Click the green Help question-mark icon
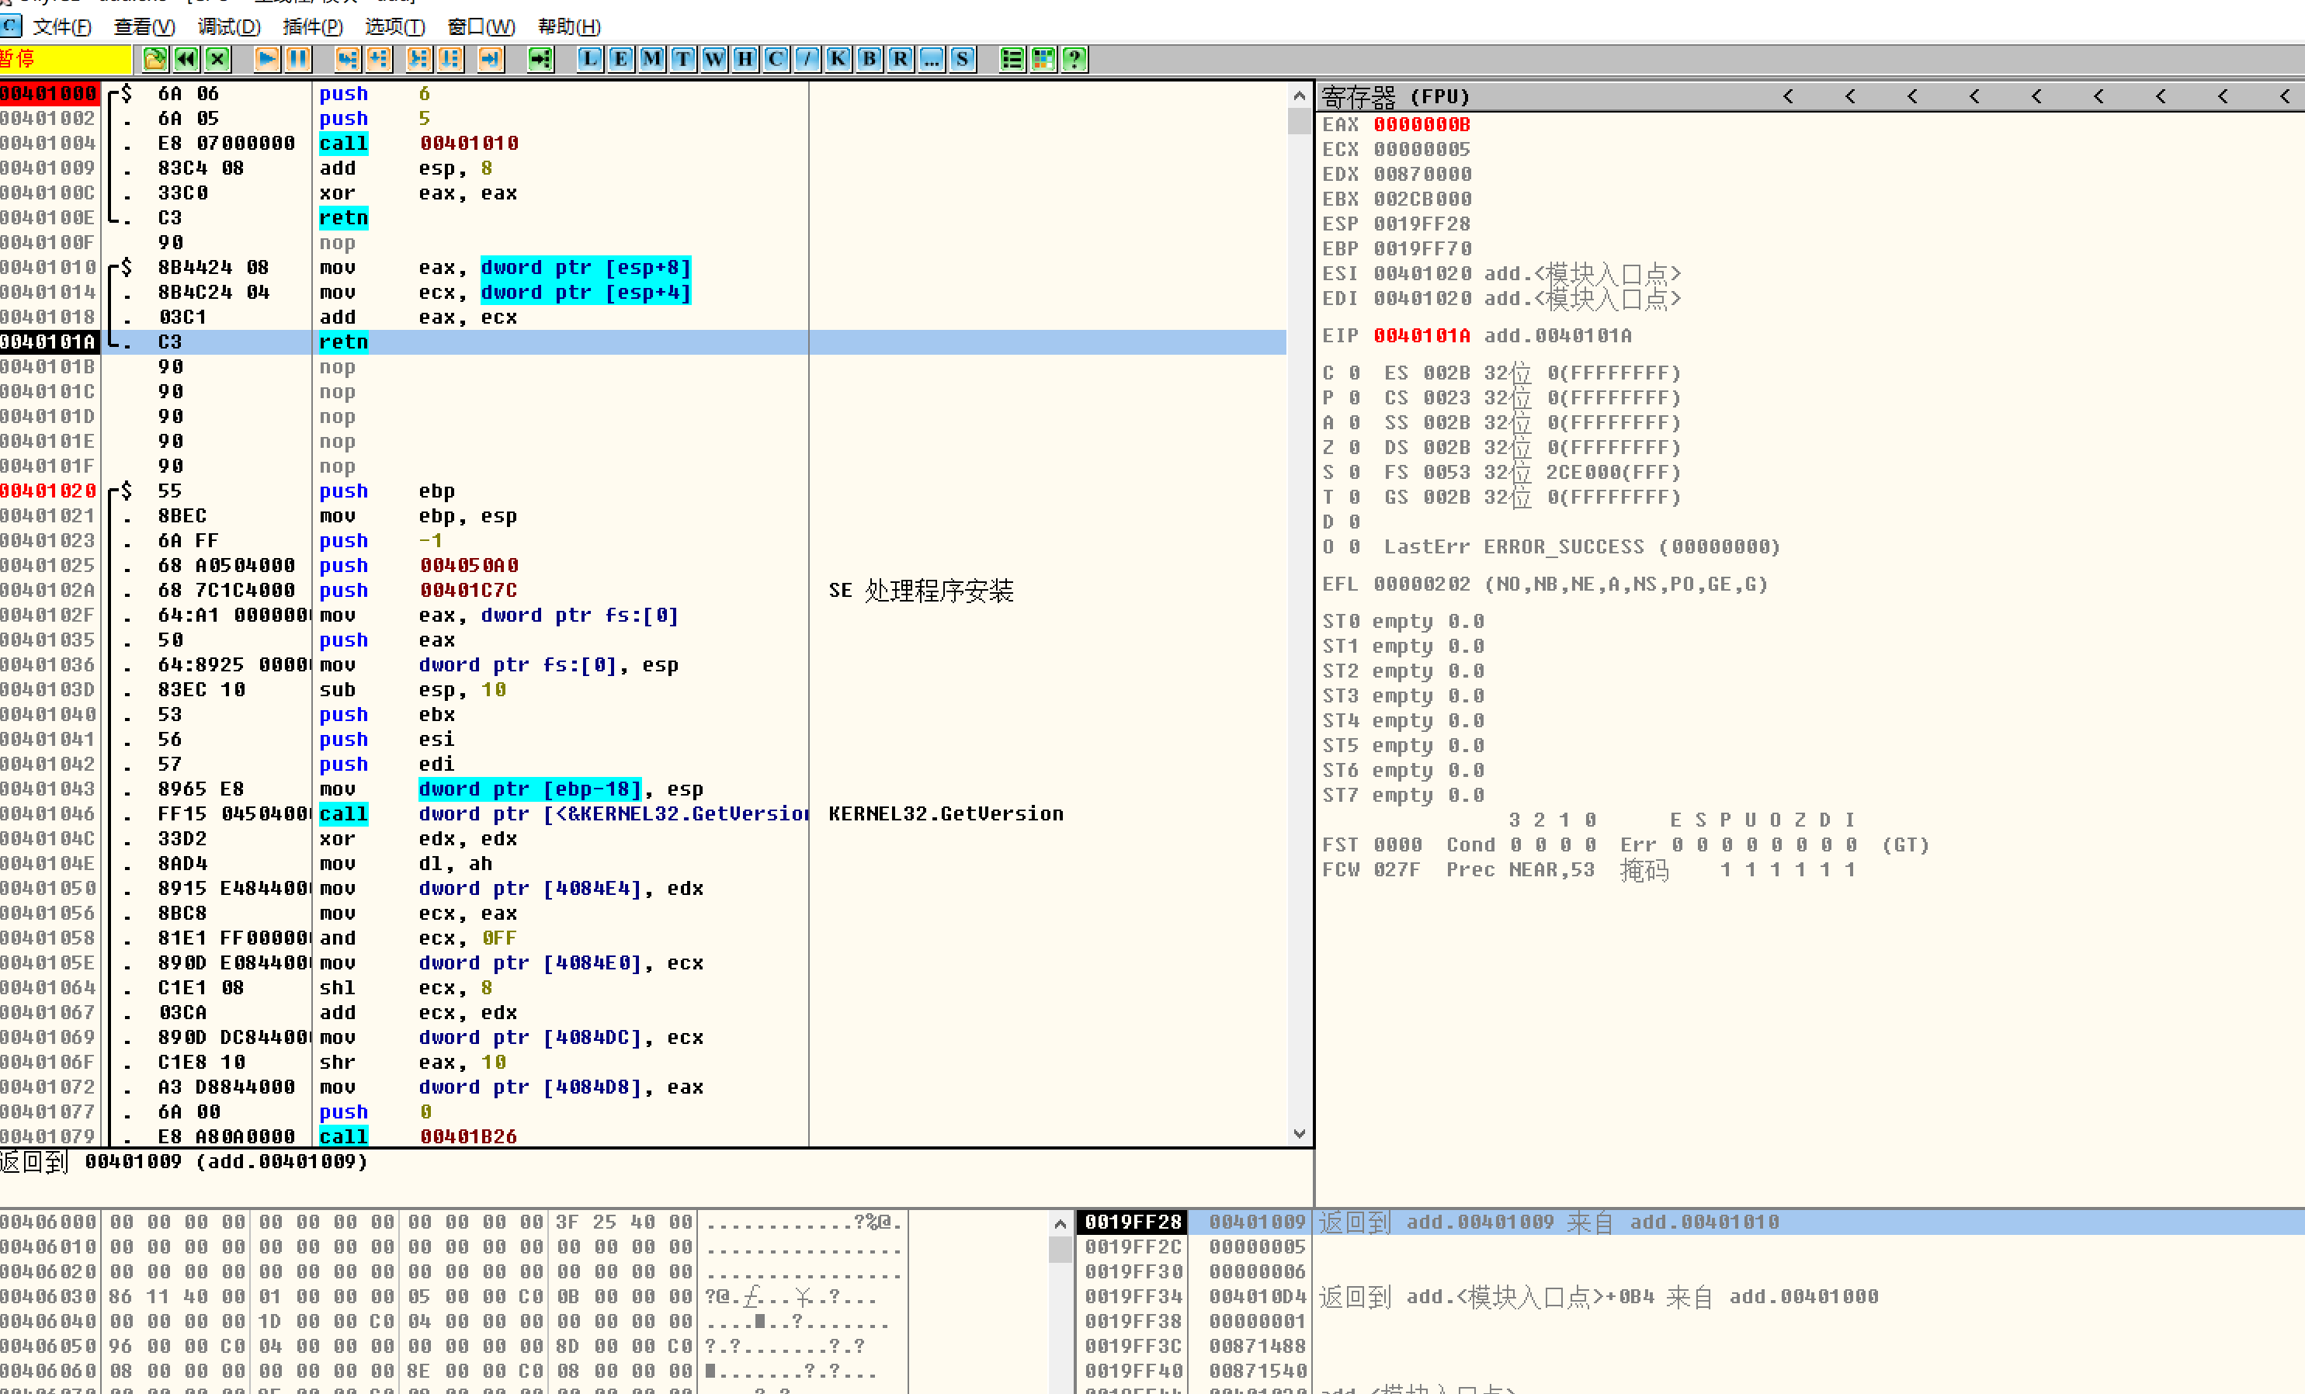The width and height of the screenshot is (2305, 1394). (1074, 60)
